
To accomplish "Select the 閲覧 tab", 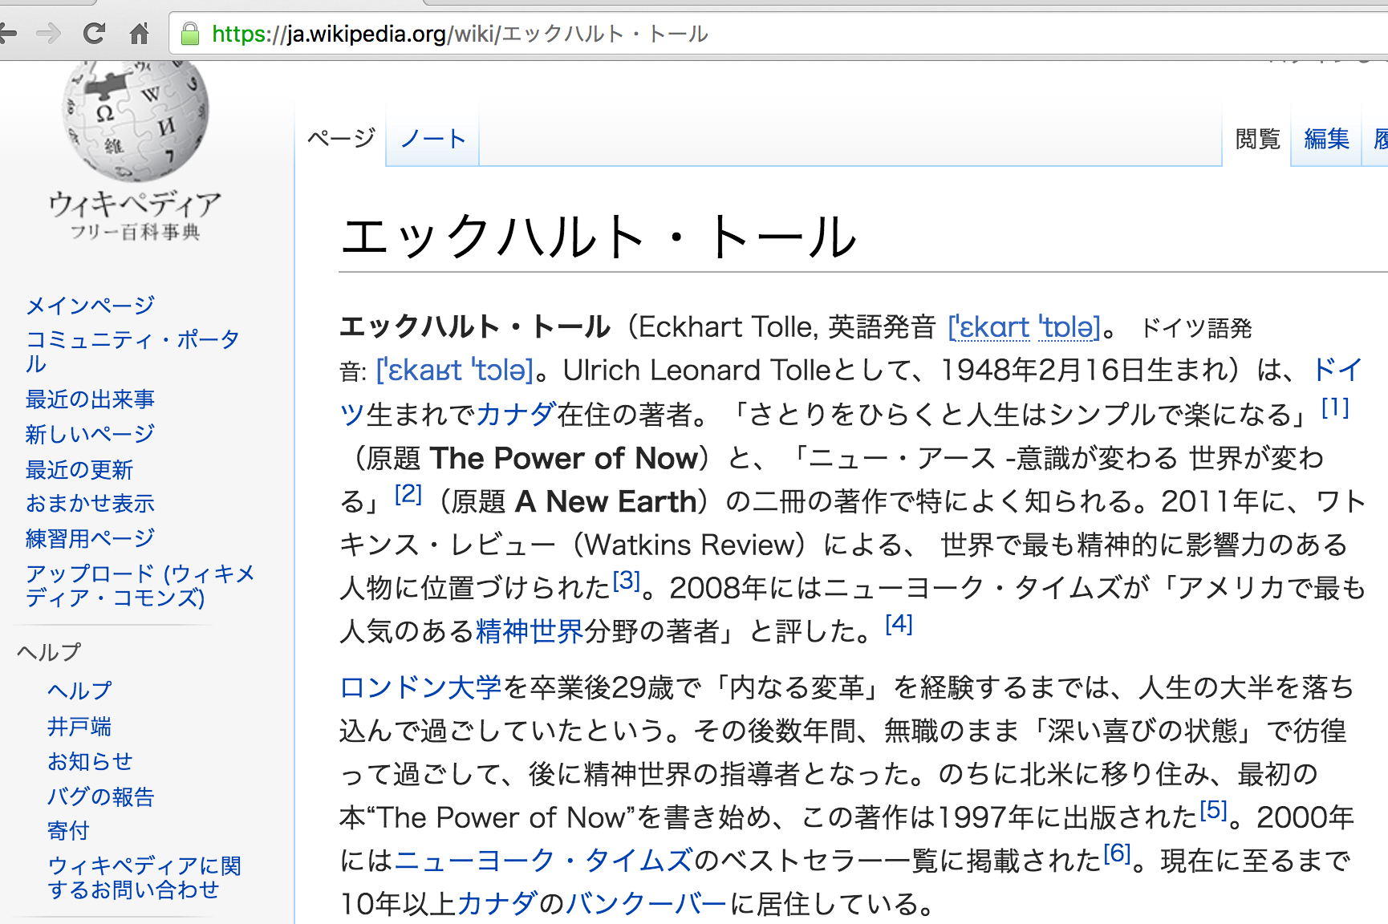I will 1257,139.
